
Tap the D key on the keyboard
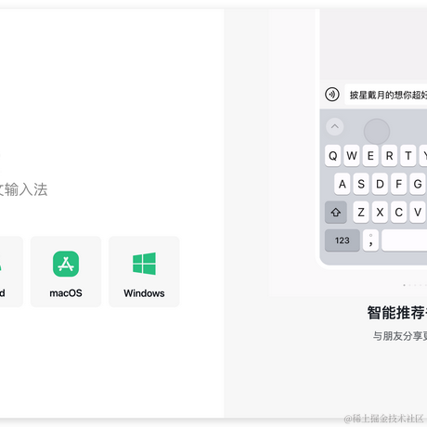(380, 184)
